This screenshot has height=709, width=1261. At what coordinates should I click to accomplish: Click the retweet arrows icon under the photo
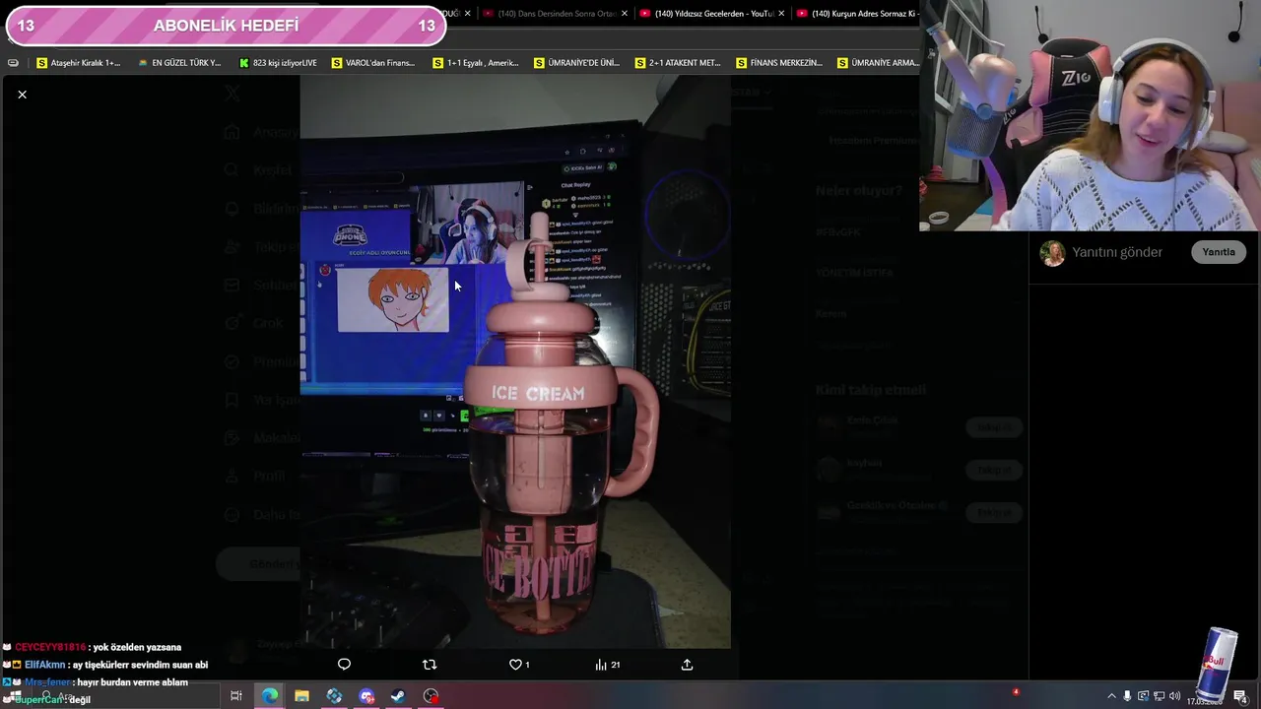click(x=430, y=665)
